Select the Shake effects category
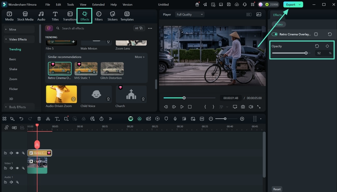This screenshot has height=192, width=337. [13, 69]
